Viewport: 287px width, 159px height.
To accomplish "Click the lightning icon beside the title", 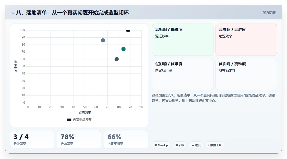I will click(x=12, y=13).
